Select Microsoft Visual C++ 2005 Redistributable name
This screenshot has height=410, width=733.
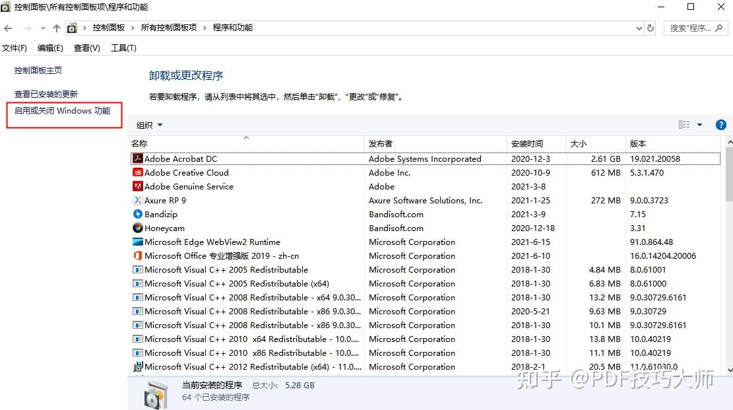(x=226, y=269)
